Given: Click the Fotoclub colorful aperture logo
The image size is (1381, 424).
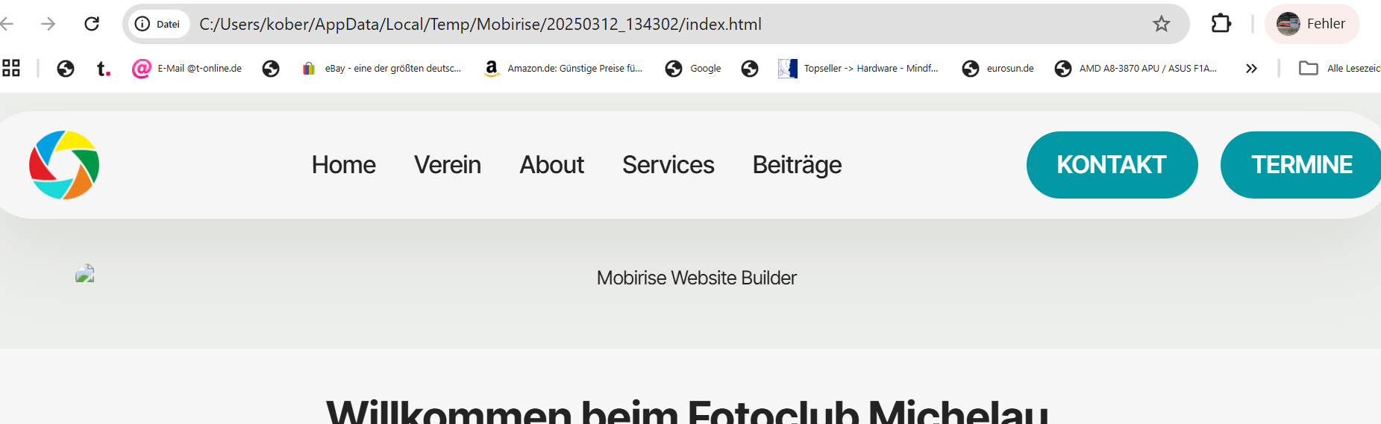Looking at the screenshot, I should coord(64,165).
